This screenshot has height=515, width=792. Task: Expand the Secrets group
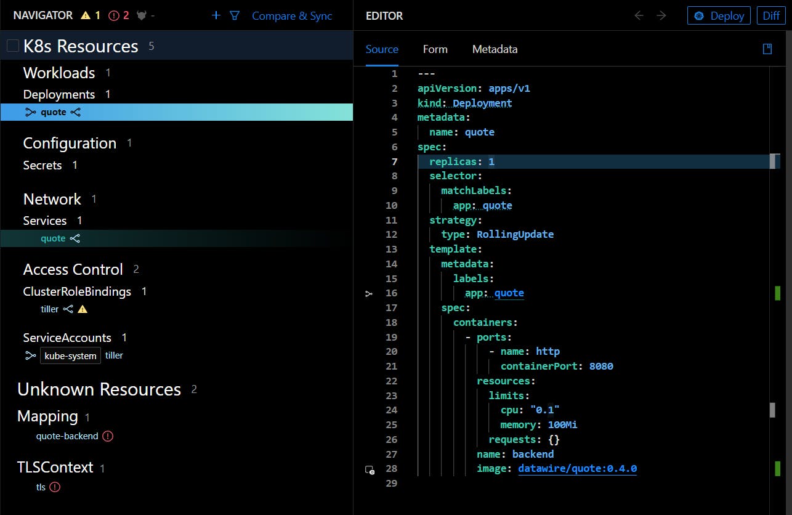tap(42, 165)
